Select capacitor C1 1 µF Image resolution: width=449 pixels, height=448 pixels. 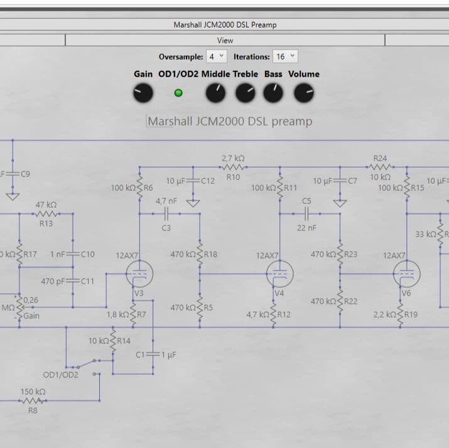click(153, 355)
